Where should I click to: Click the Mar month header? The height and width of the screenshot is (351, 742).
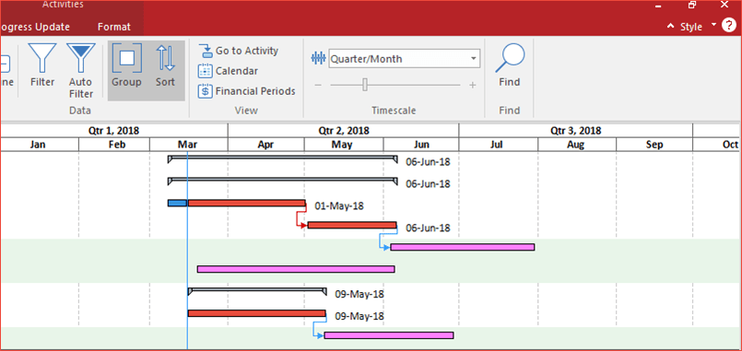(188, 145)
